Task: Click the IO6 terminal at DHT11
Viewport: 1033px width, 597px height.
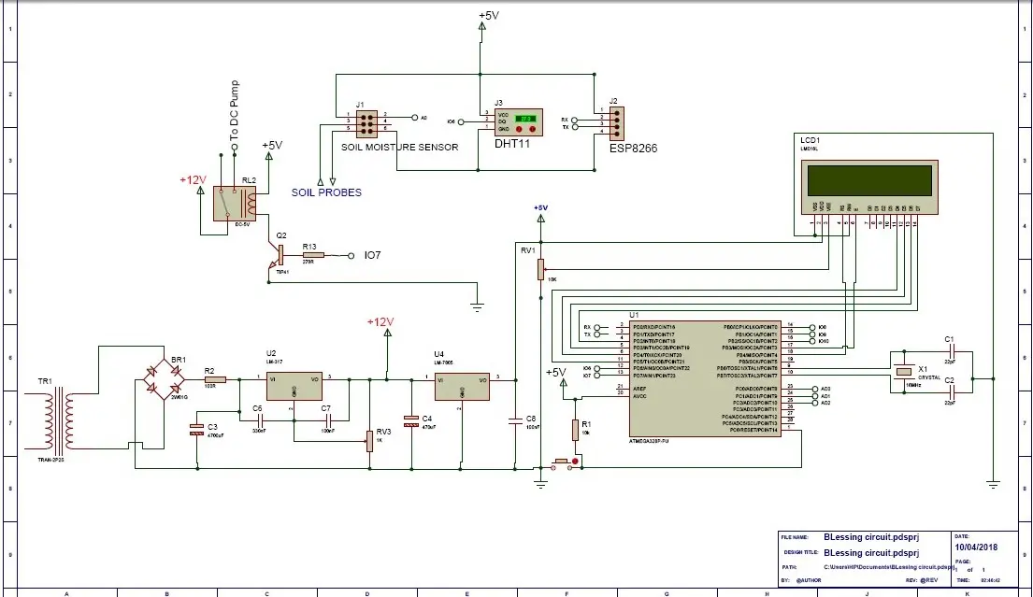Action: click(461, 121)
